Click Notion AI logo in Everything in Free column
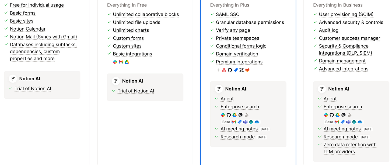 click(116, 81)
